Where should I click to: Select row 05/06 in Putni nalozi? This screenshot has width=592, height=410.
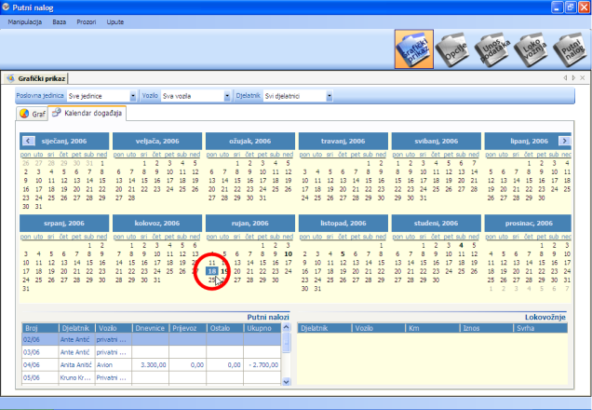(152, 378)
